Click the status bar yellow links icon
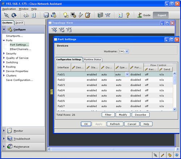 point(169,155)
